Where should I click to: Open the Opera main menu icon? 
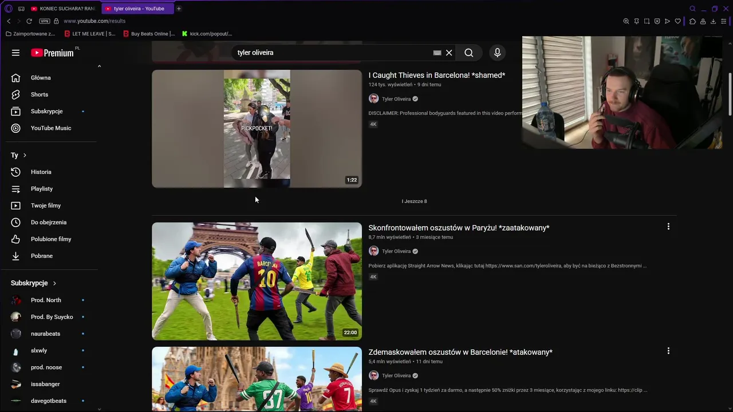8,9
